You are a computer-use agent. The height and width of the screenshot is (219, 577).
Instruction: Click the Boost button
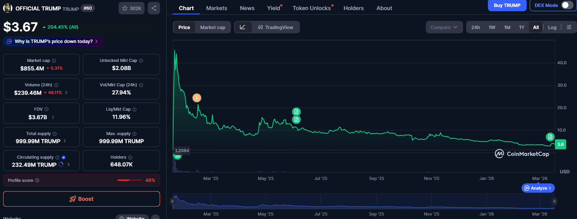81,199
